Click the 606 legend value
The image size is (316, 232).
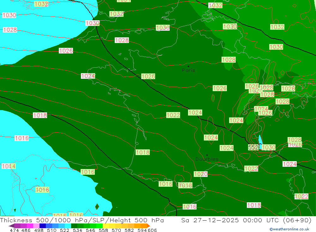coord(152,230)
